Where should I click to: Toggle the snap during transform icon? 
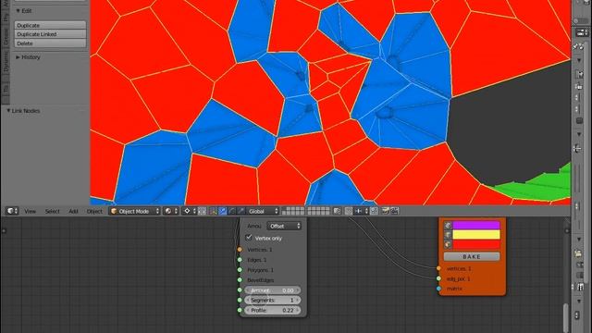pos(374,211)
